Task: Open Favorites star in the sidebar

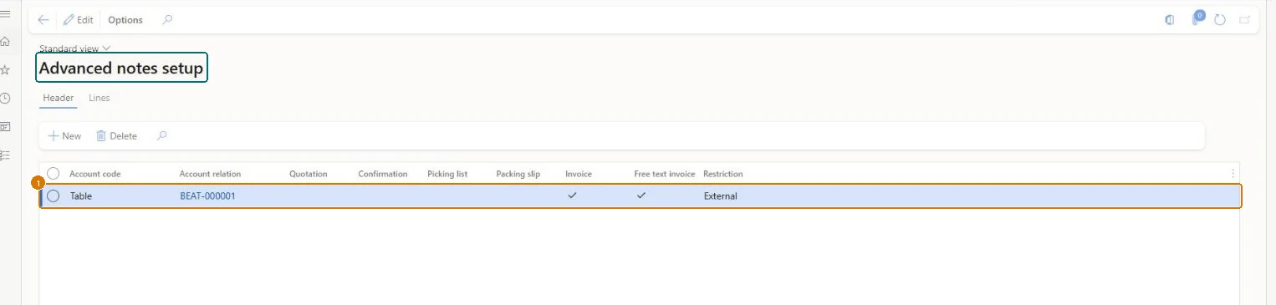Action: click(5, 70)
